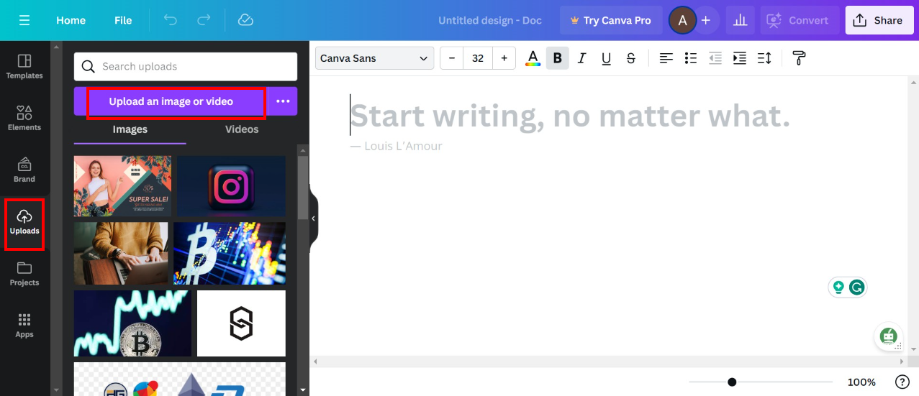The image size is (919, 396).
Task: Change text alignment
Action: 666,58
